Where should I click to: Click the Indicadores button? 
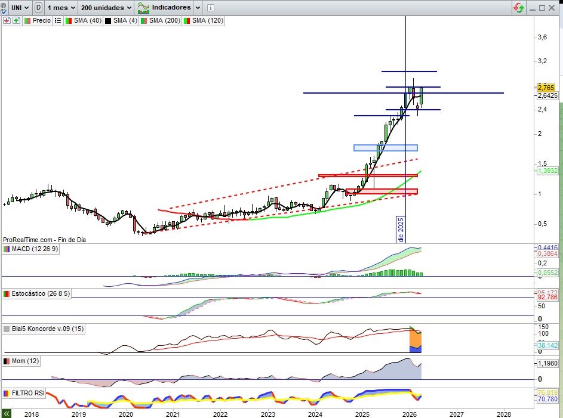coord(164,8)
